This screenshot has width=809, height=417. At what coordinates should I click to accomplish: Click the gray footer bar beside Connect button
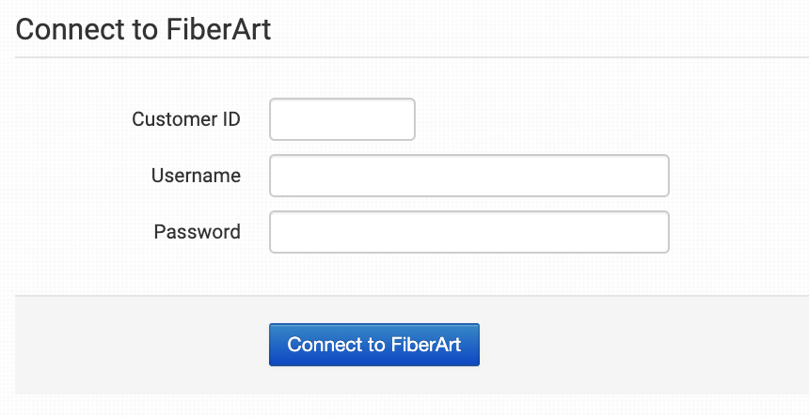click(640, 345)
